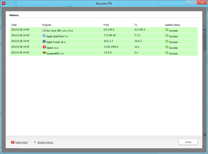Click the Apple iTunes program icon
208x154 pixels.
pos(44,41)
